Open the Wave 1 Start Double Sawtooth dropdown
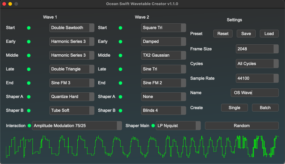This screenshot has height=164, width=285. click(x=72, y=28)
